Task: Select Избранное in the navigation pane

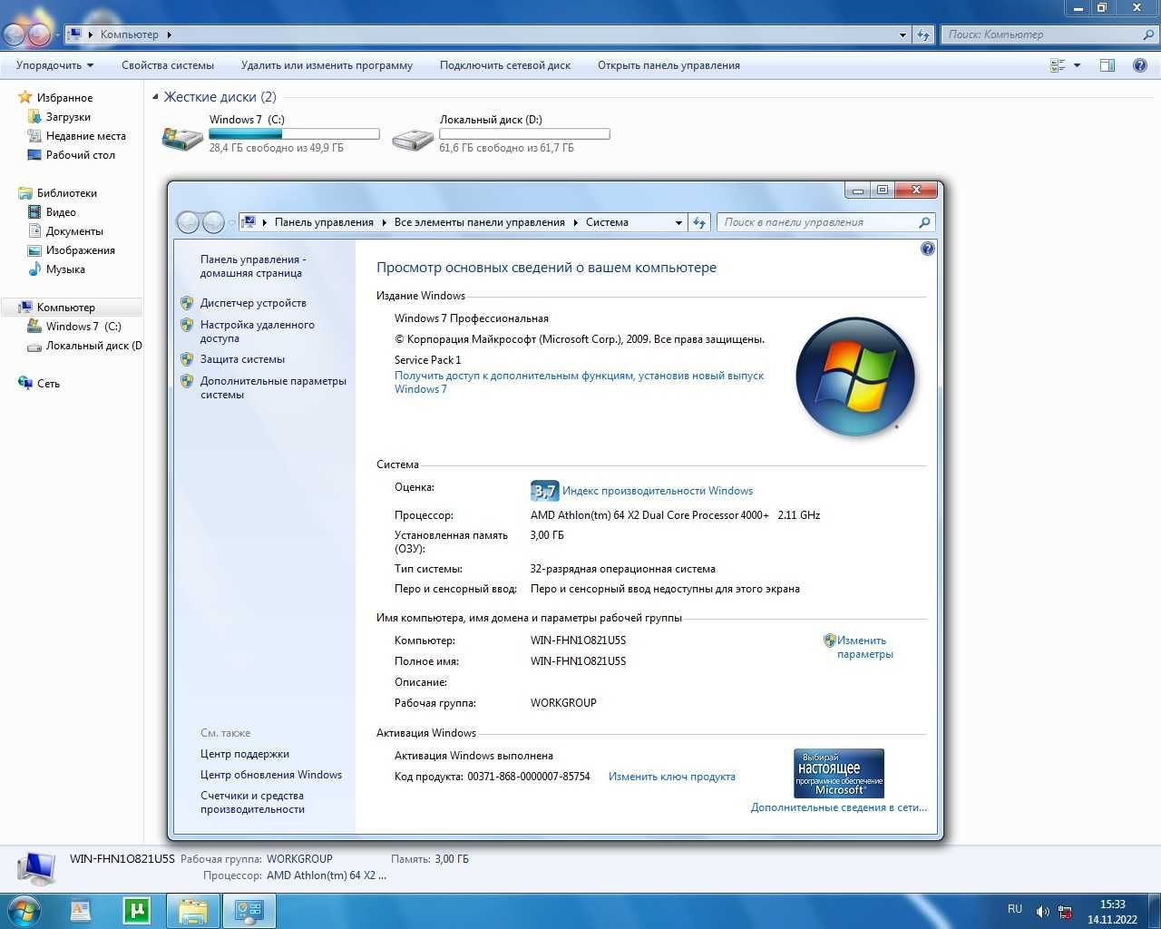Action: 64,97
